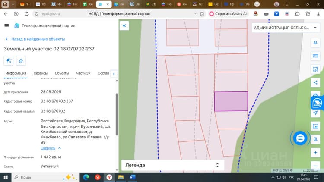
Task: Click the my location arrow tool
Action: click(315, 113)
